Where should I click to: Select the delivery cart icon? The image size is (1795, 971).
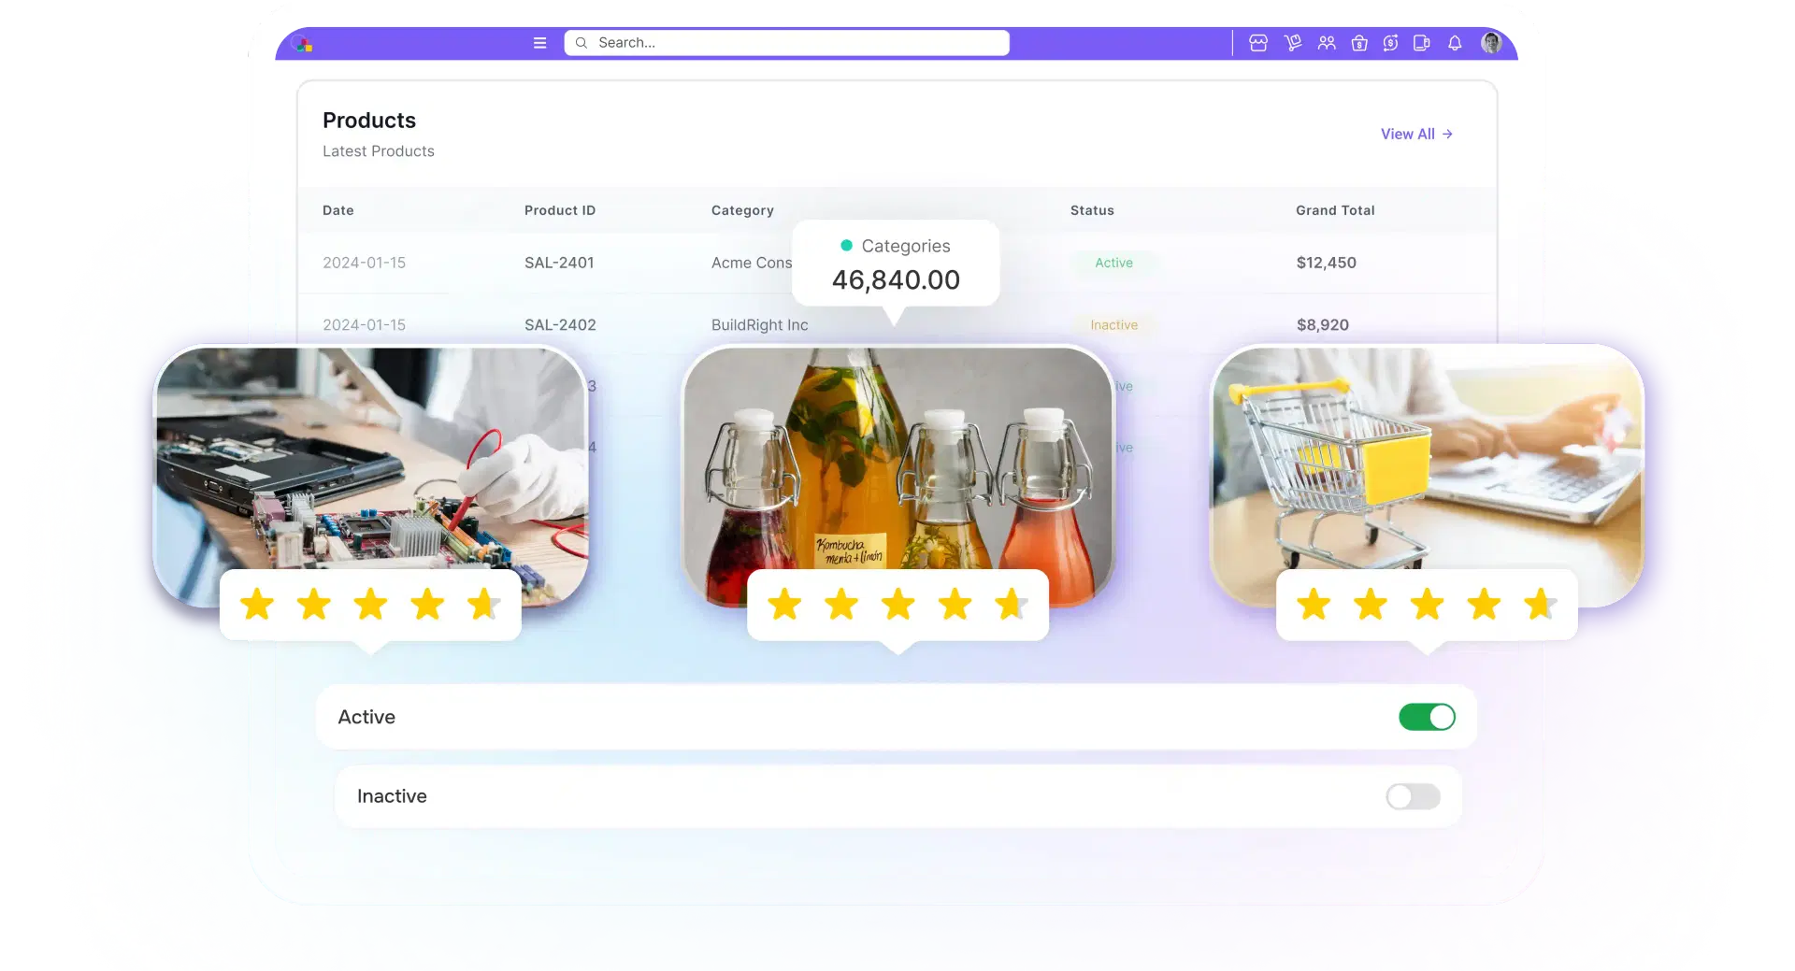click(x=1293, y=43)
